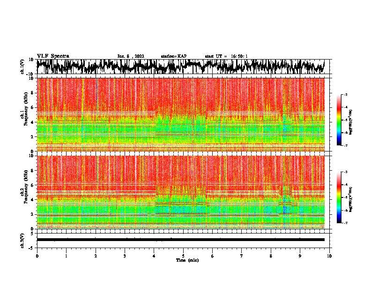
Task: Click the "Time (min)" axis label
Action: click(x=187, y=260)
